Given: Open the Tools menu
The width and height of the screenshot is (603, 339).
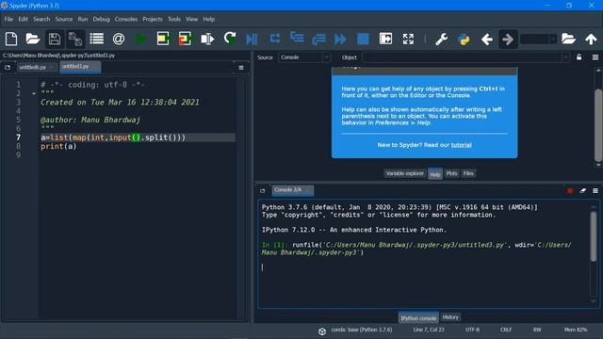Looking at the screenshot, I should (173, 19).
